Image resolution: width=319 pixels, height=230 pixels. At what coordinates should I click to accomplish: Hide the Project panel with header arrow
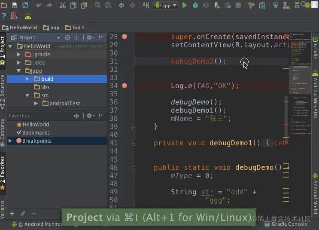click(101, 37)
